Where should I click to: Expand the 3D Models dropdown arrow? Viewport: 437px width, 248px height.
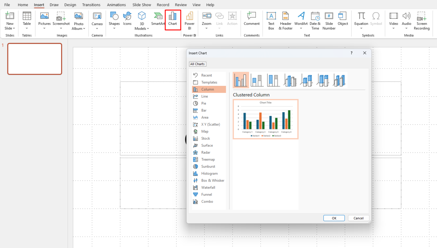click(x=148, y=29)
